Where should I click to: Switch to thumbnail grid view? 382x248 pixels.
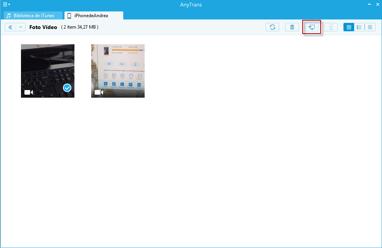click(x=349, y=27)
